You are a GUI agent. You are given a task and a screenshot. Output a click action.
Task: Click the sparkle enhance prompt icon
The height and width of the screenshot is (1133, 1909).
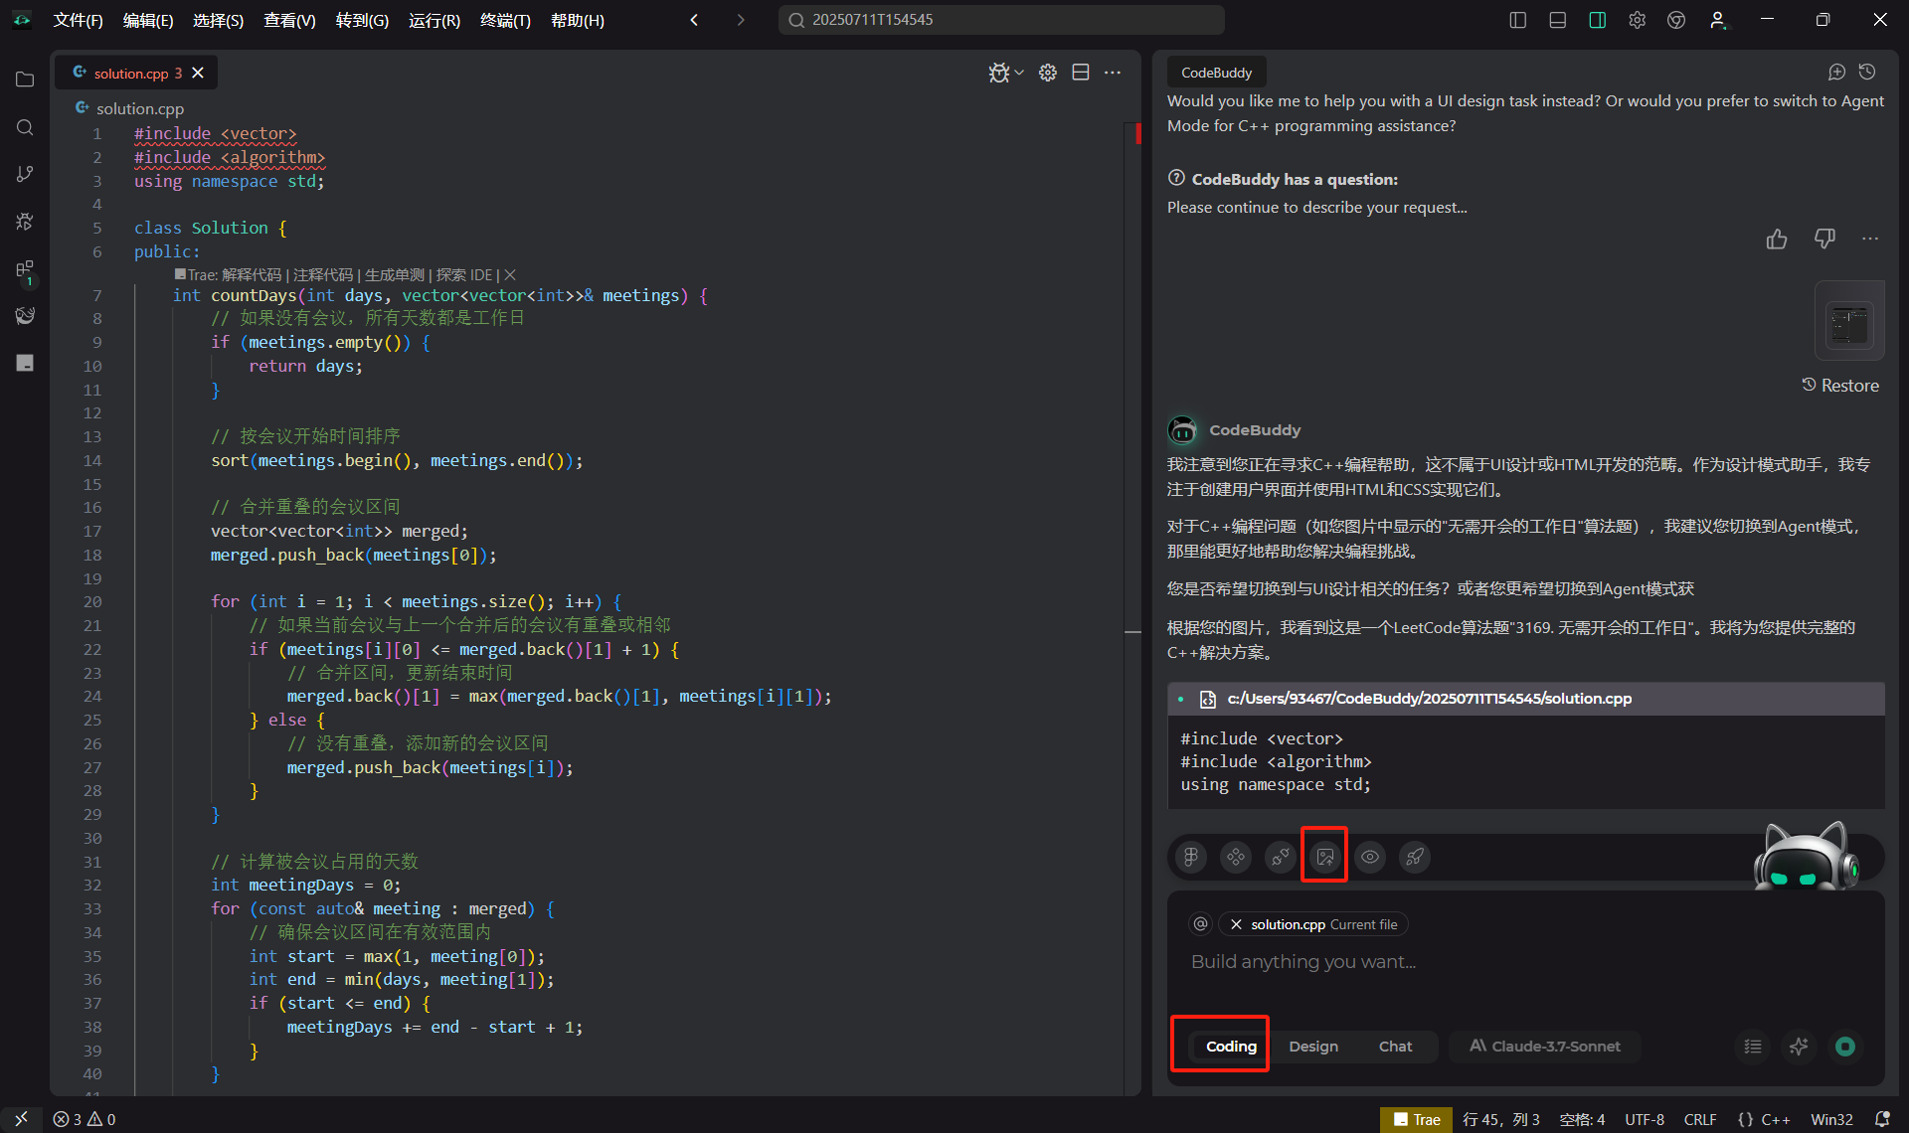(1799, 1047)
